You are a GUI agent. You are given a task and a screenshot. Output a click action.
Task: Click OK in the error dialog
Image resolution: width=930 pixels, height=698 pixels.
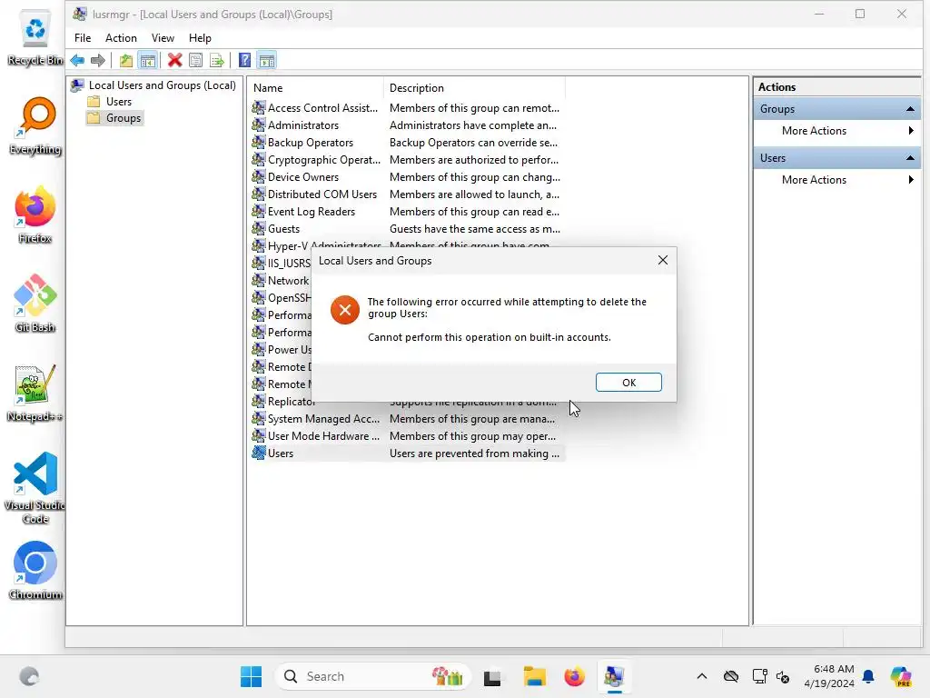(628, 383)
